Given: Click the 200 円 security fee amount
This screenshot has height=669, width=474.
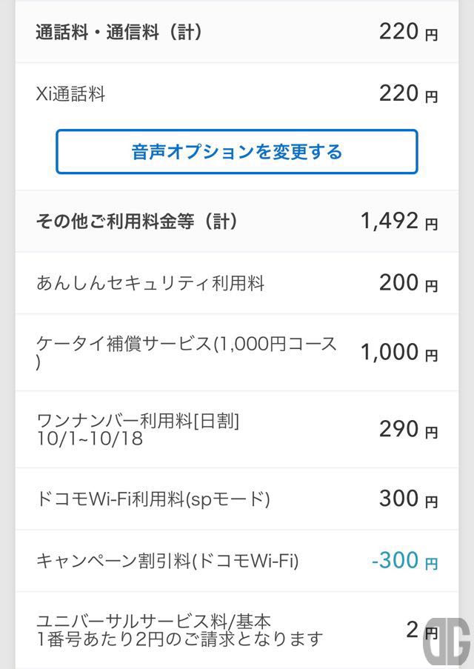Looking at the screenshot, I should 408,283.
